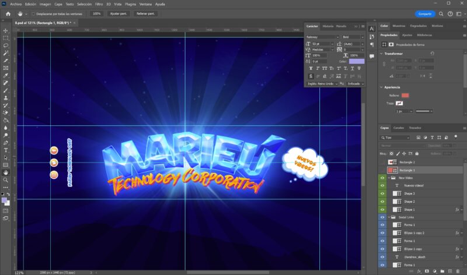This screenshot has width=467, height=275.
Task: Open the font size 50 pt dropdown
Action: point(332,44)
